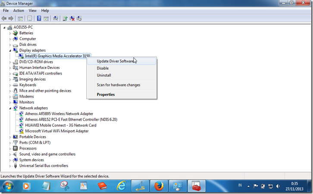313x194 pixels.
Task: Click the Back arrow toolbar button
Action: click(x=4, y=19)
